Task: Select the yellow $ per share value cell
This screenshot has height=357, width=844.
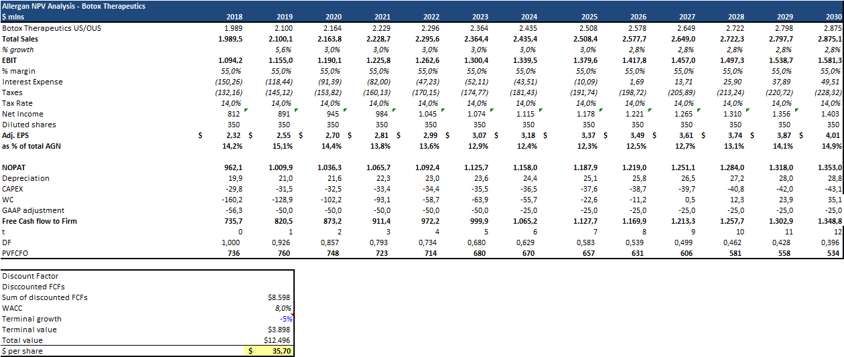Action: 268,351
